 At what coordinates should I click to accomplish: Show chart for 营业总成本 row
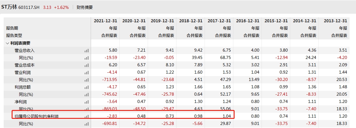[x=87, y=65]
